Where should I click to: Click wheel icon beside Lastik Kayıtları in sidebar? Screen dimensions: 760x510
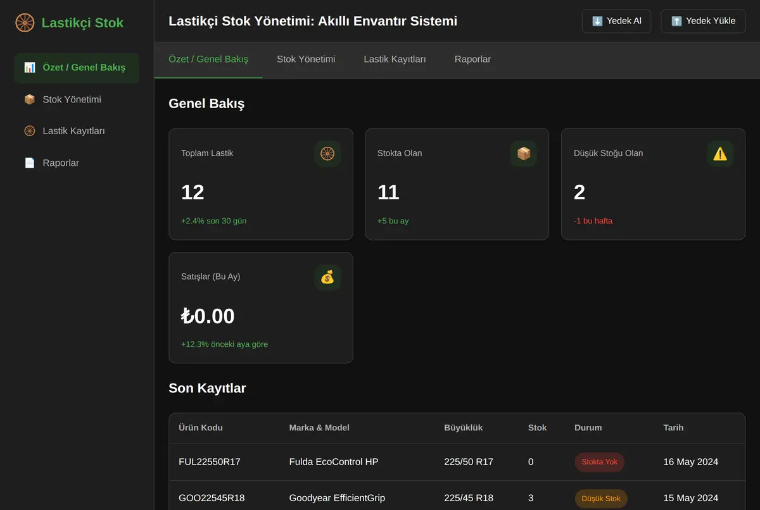tap(30, 131)
